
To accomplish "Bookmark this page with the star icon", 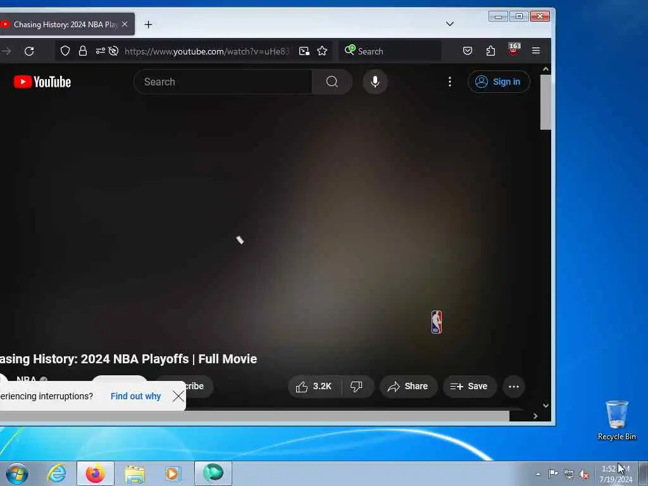I will pyautogui.click(x=322, y=51).
